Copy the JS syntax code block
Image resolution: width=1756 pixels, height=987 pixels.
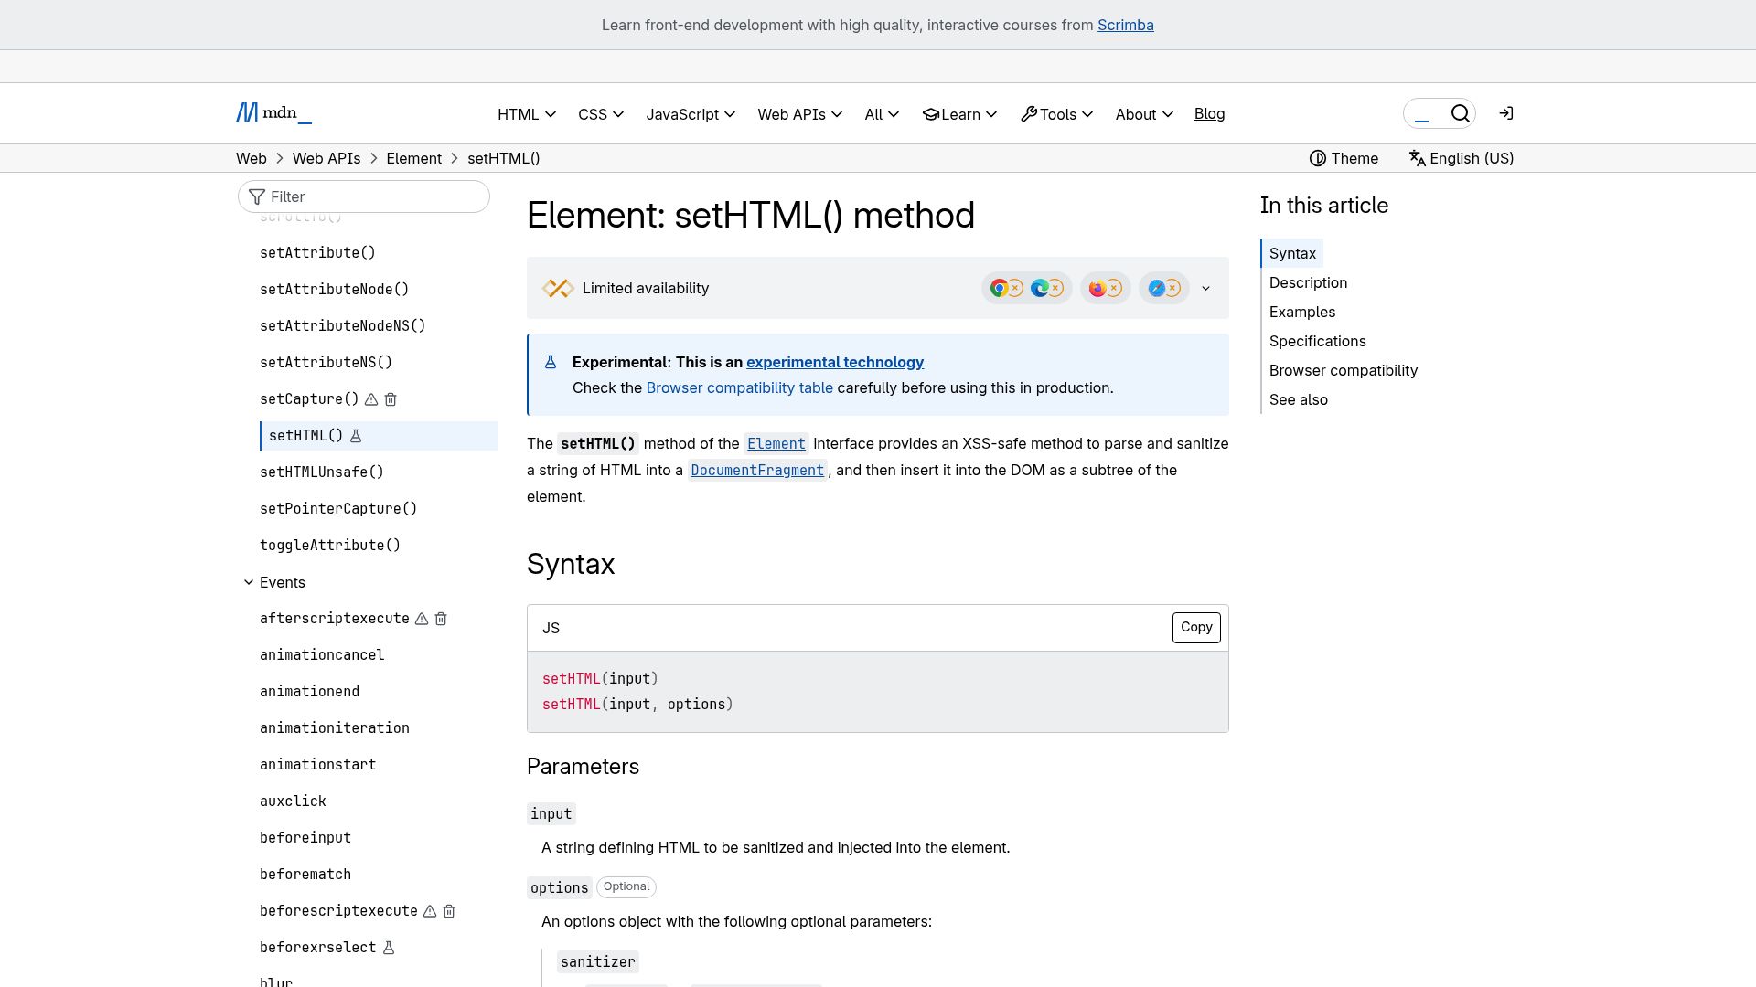pos(1196,628)
